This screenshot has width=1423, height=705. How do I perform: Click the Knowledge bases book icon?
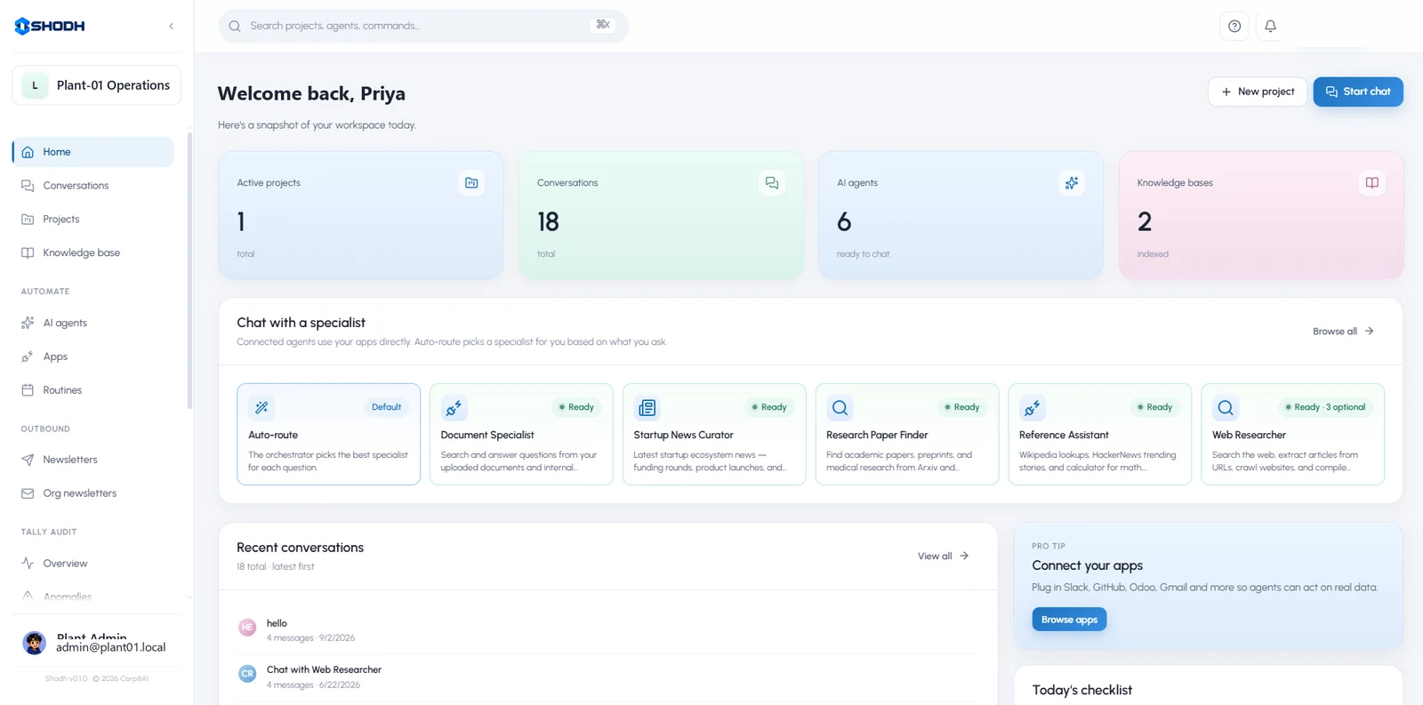pyautogui.click(x=1372, y=183)
